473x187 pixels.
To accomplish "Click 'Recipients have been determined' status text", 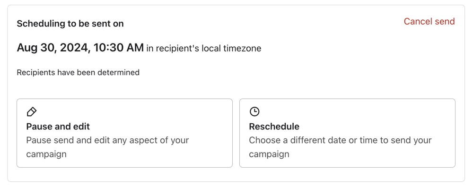I will pyautogui.click(x=78, y=73).
